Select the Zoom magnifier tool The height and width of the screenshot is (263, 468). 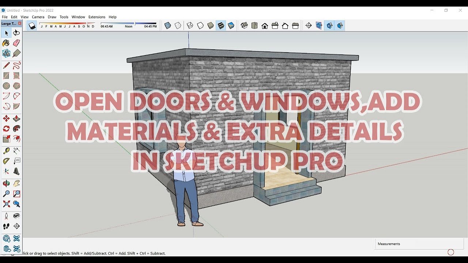[x=6, y=194]
